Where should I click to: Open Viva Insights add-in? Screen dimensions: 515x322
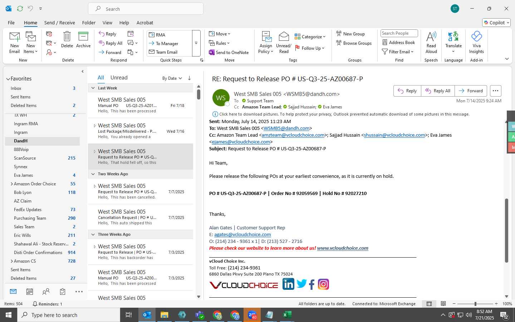click(476, 43)
